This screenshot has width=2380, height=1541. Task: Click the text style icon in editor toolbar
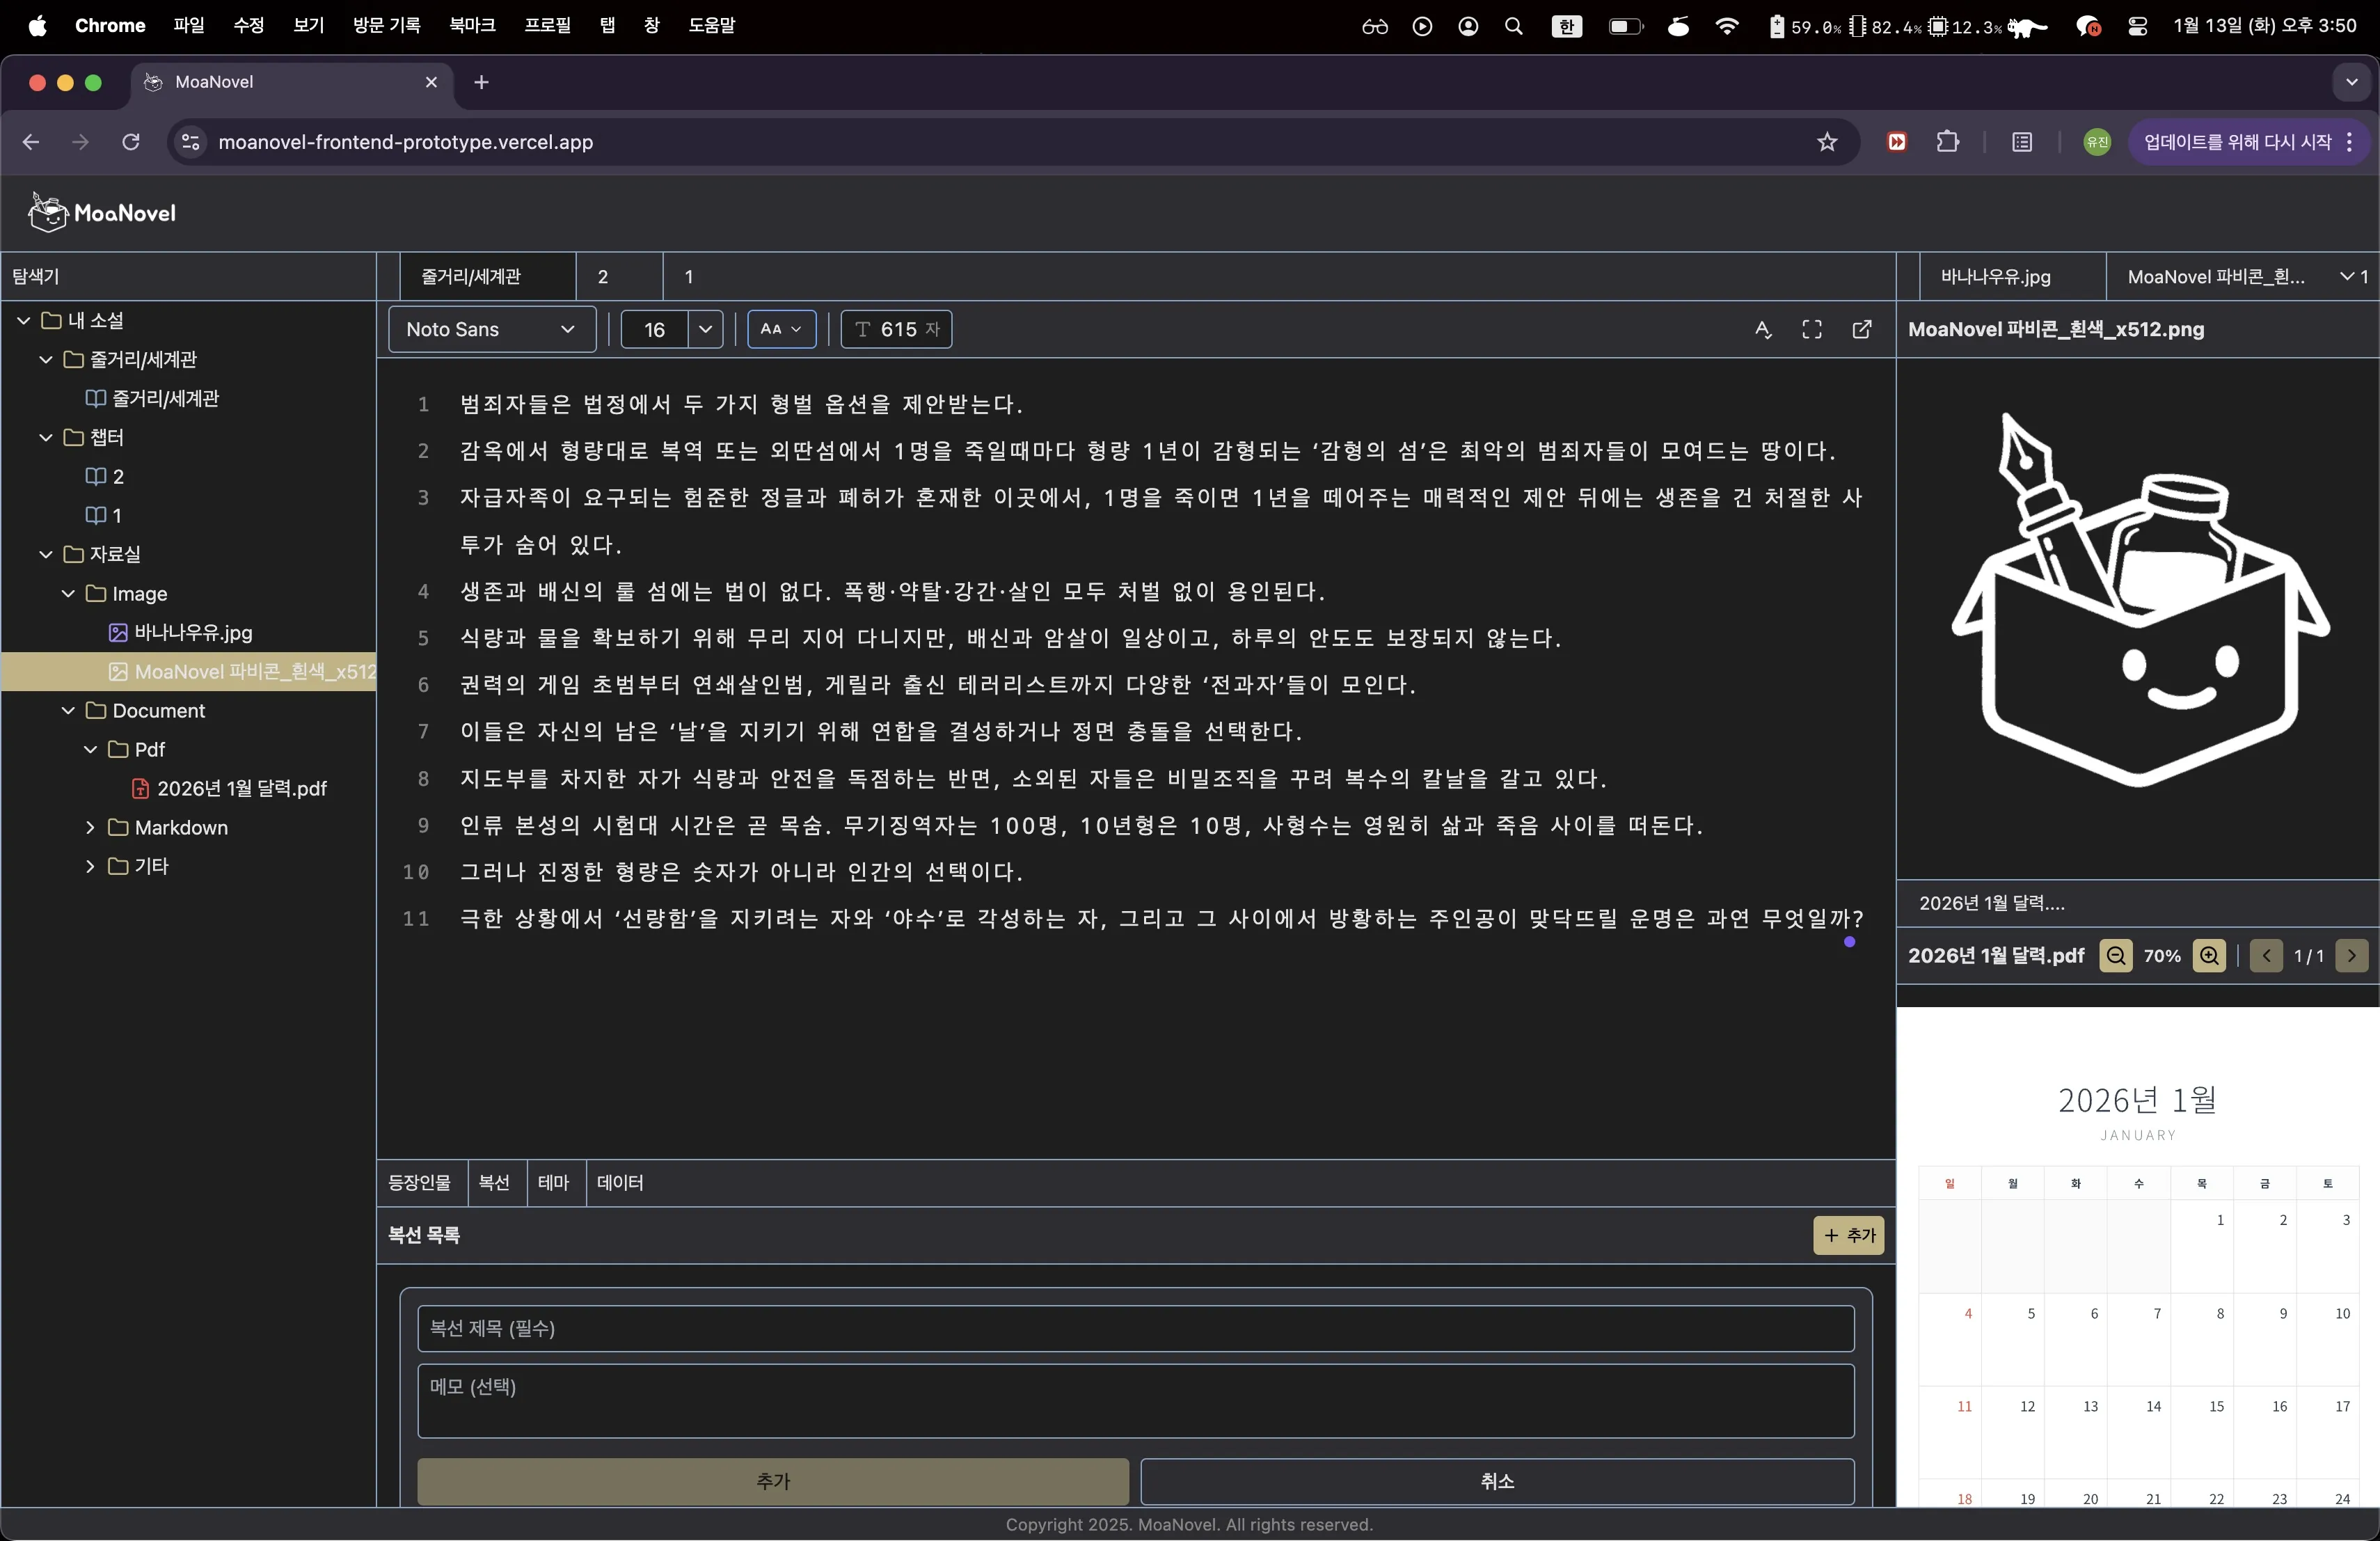pyautogui.click(x=1763, y=329)
